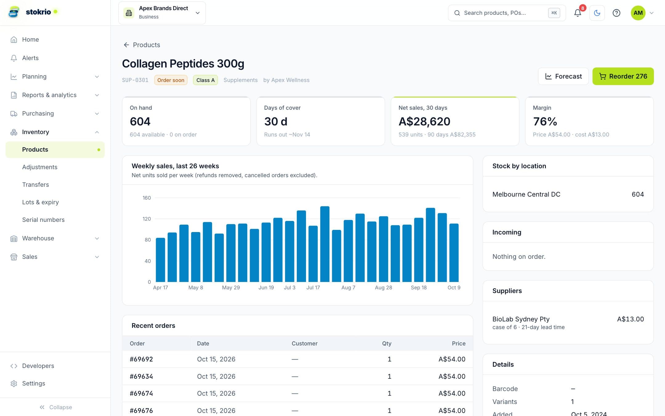This screenshot has width=665, height=416.
Task: Toggle dark mode moon icon
Action: point(597,13)
